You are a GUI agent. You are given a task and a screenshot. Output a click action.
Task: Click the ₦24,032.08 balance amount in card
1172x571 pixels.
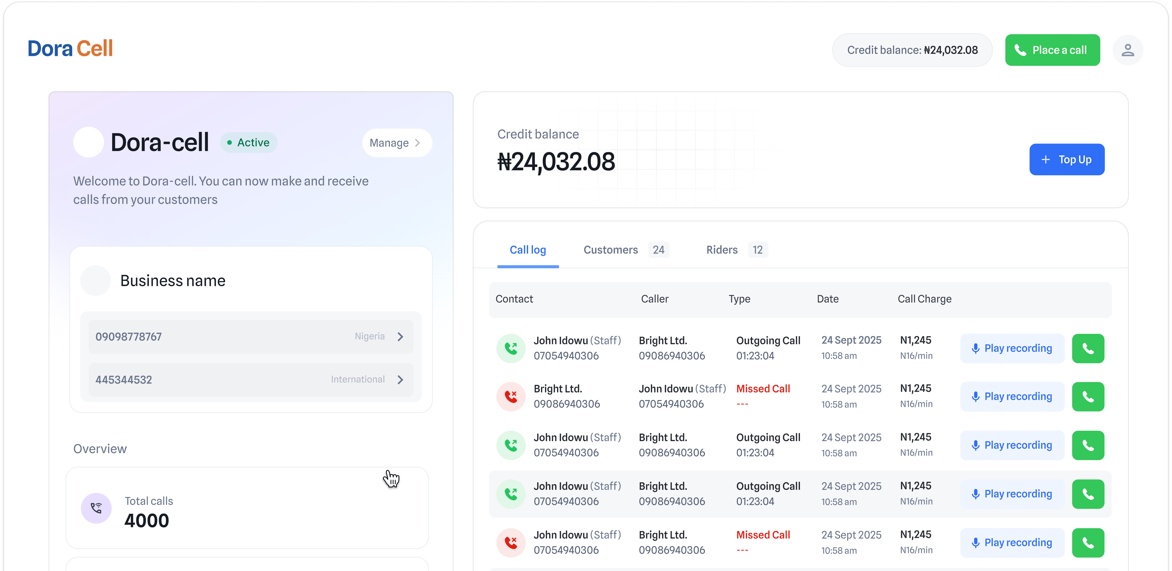coord(556,162)
